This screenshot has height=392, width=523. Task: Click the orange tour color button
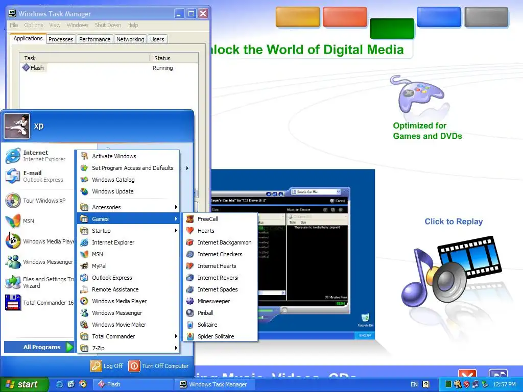coord(298,17)
